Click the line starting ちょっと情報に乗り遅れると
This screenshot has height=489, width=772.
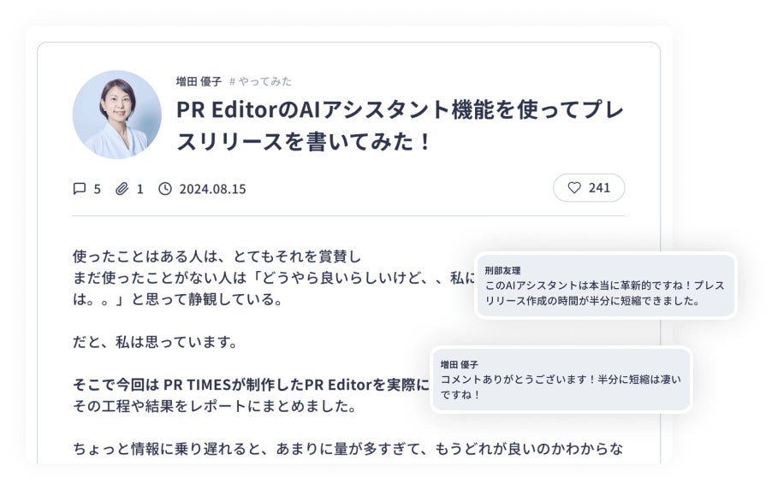(348, 449)
